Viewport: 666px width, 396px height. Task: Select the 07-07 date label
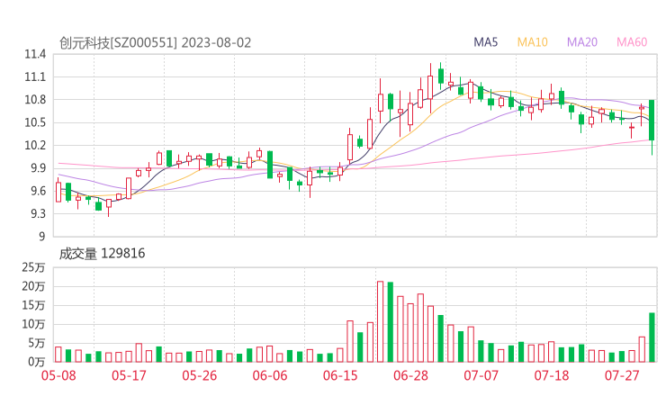click(x=481, y=375)
